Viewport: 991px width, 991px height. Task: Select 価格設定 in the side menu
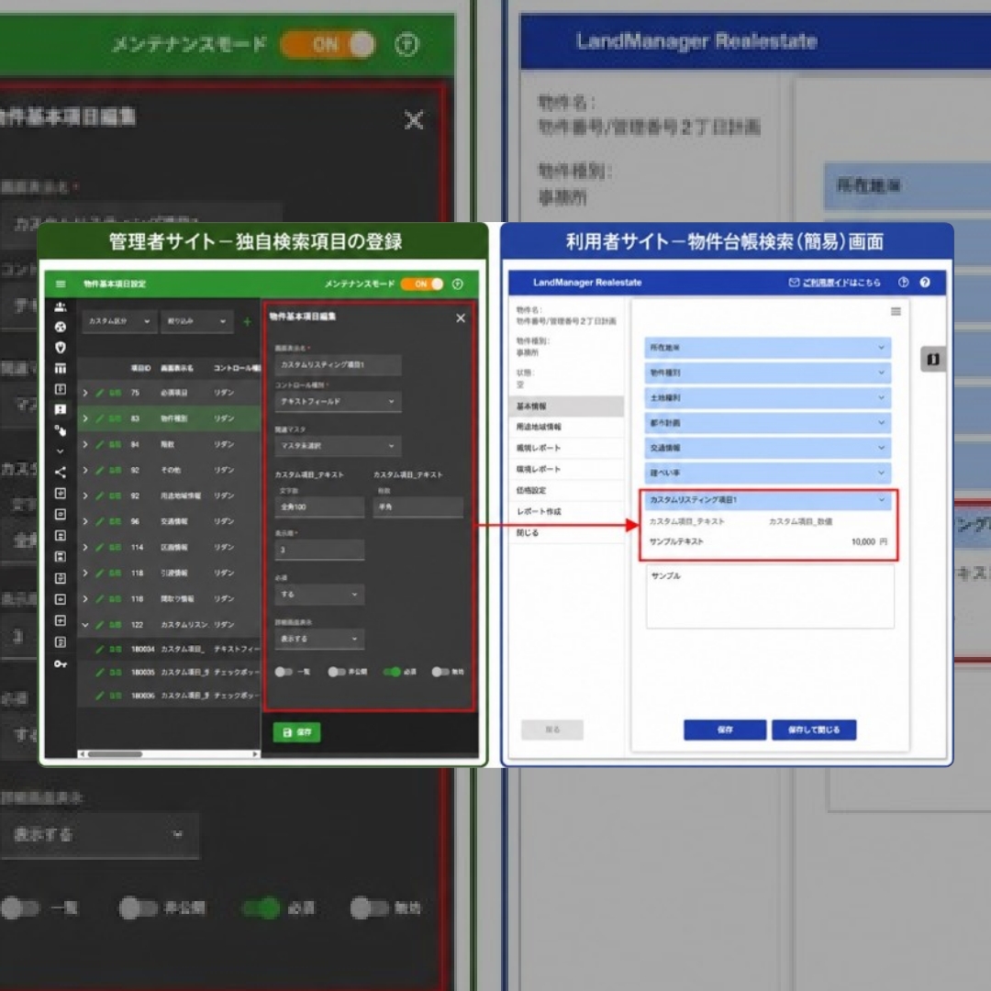(566, 490)
